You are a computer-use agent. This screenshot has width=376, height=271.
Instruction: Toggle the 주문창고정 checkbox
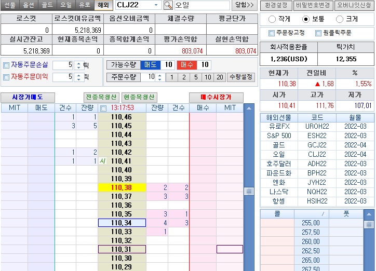272,33
